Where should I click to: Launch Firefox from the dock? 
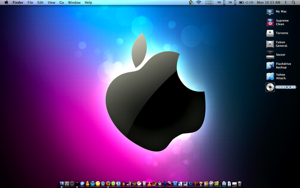pyautogui.click(x=108, y=183)
